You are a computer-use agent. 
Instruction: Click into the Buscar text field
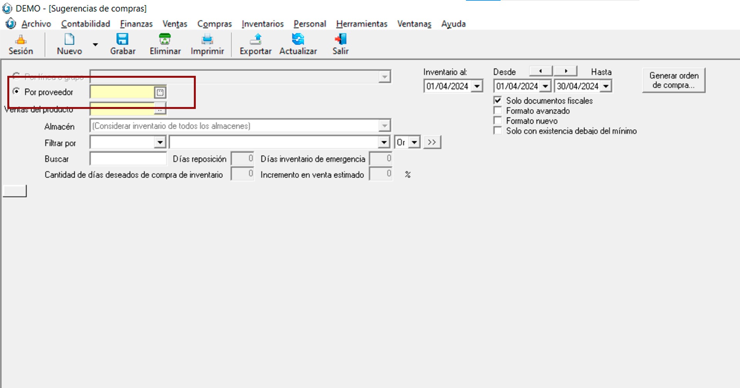[x=128, y=159]
